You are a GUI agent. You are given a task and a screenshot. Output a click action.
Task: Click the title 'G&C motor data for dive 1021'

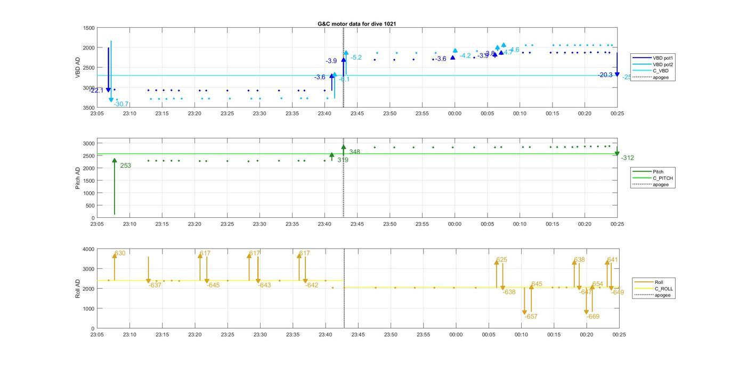click(356, 24)
